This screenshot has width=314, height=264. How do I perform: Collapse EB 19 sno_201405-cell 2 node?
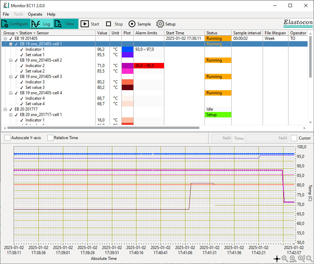pos(11,60)
